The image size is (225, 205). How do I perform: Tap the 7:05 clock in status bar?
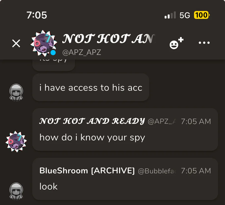[x=37, y=15]
